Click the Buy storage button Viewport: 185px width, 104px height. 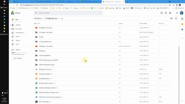point(18,58)
